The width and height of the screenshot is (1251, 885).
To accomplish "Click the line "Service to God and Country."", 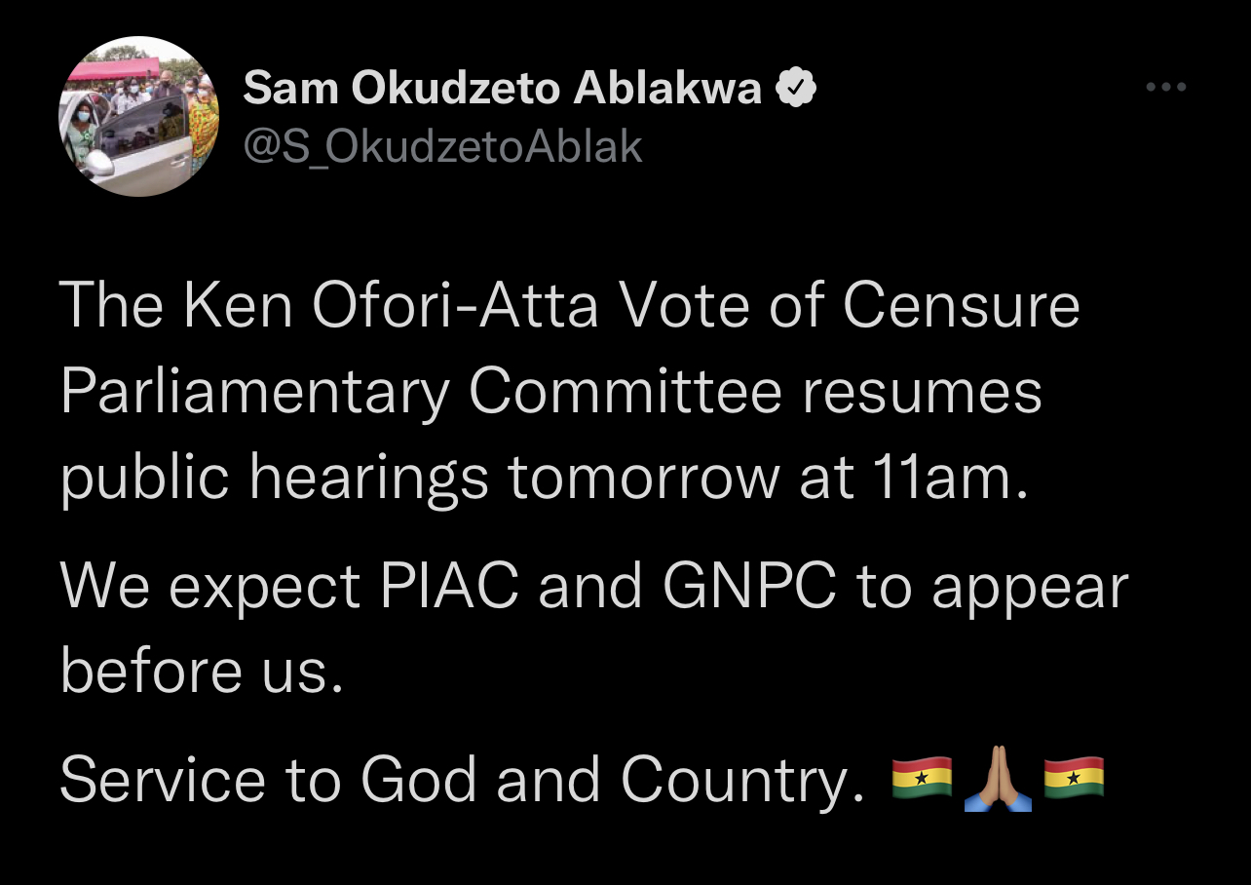I will pyautogui.click(x=462, y=780).
